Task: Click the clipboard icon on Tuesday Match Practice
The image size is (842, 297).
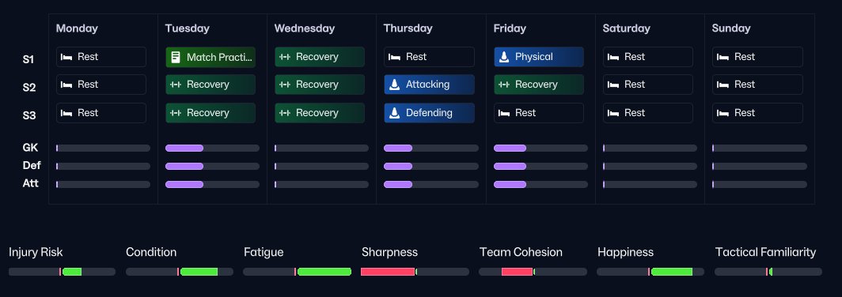Action: (176, 57)
